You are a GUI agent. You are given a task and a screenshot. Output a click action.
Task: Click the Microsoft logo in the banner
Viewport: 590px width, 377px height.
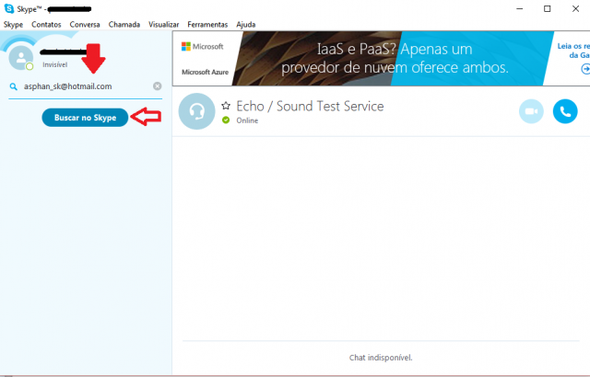click(203, 47)
